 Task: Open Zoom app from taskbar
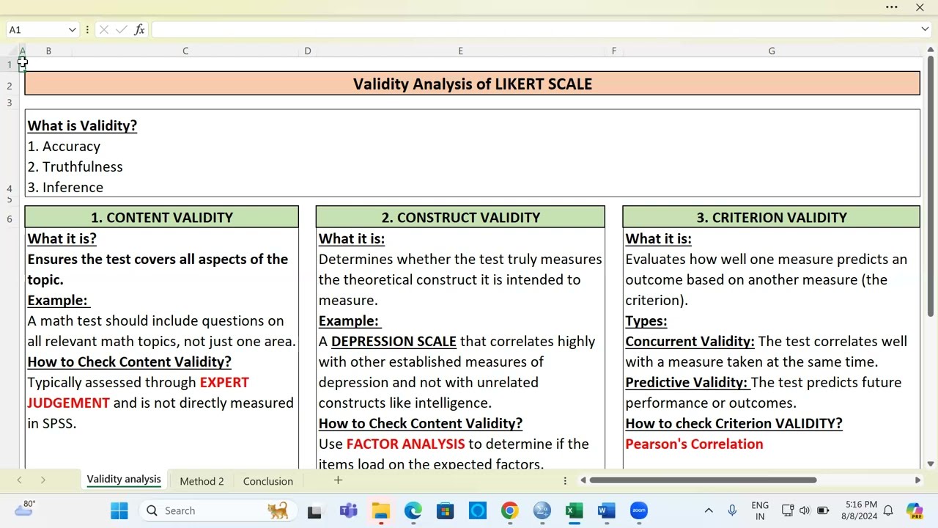pos(638,510)
